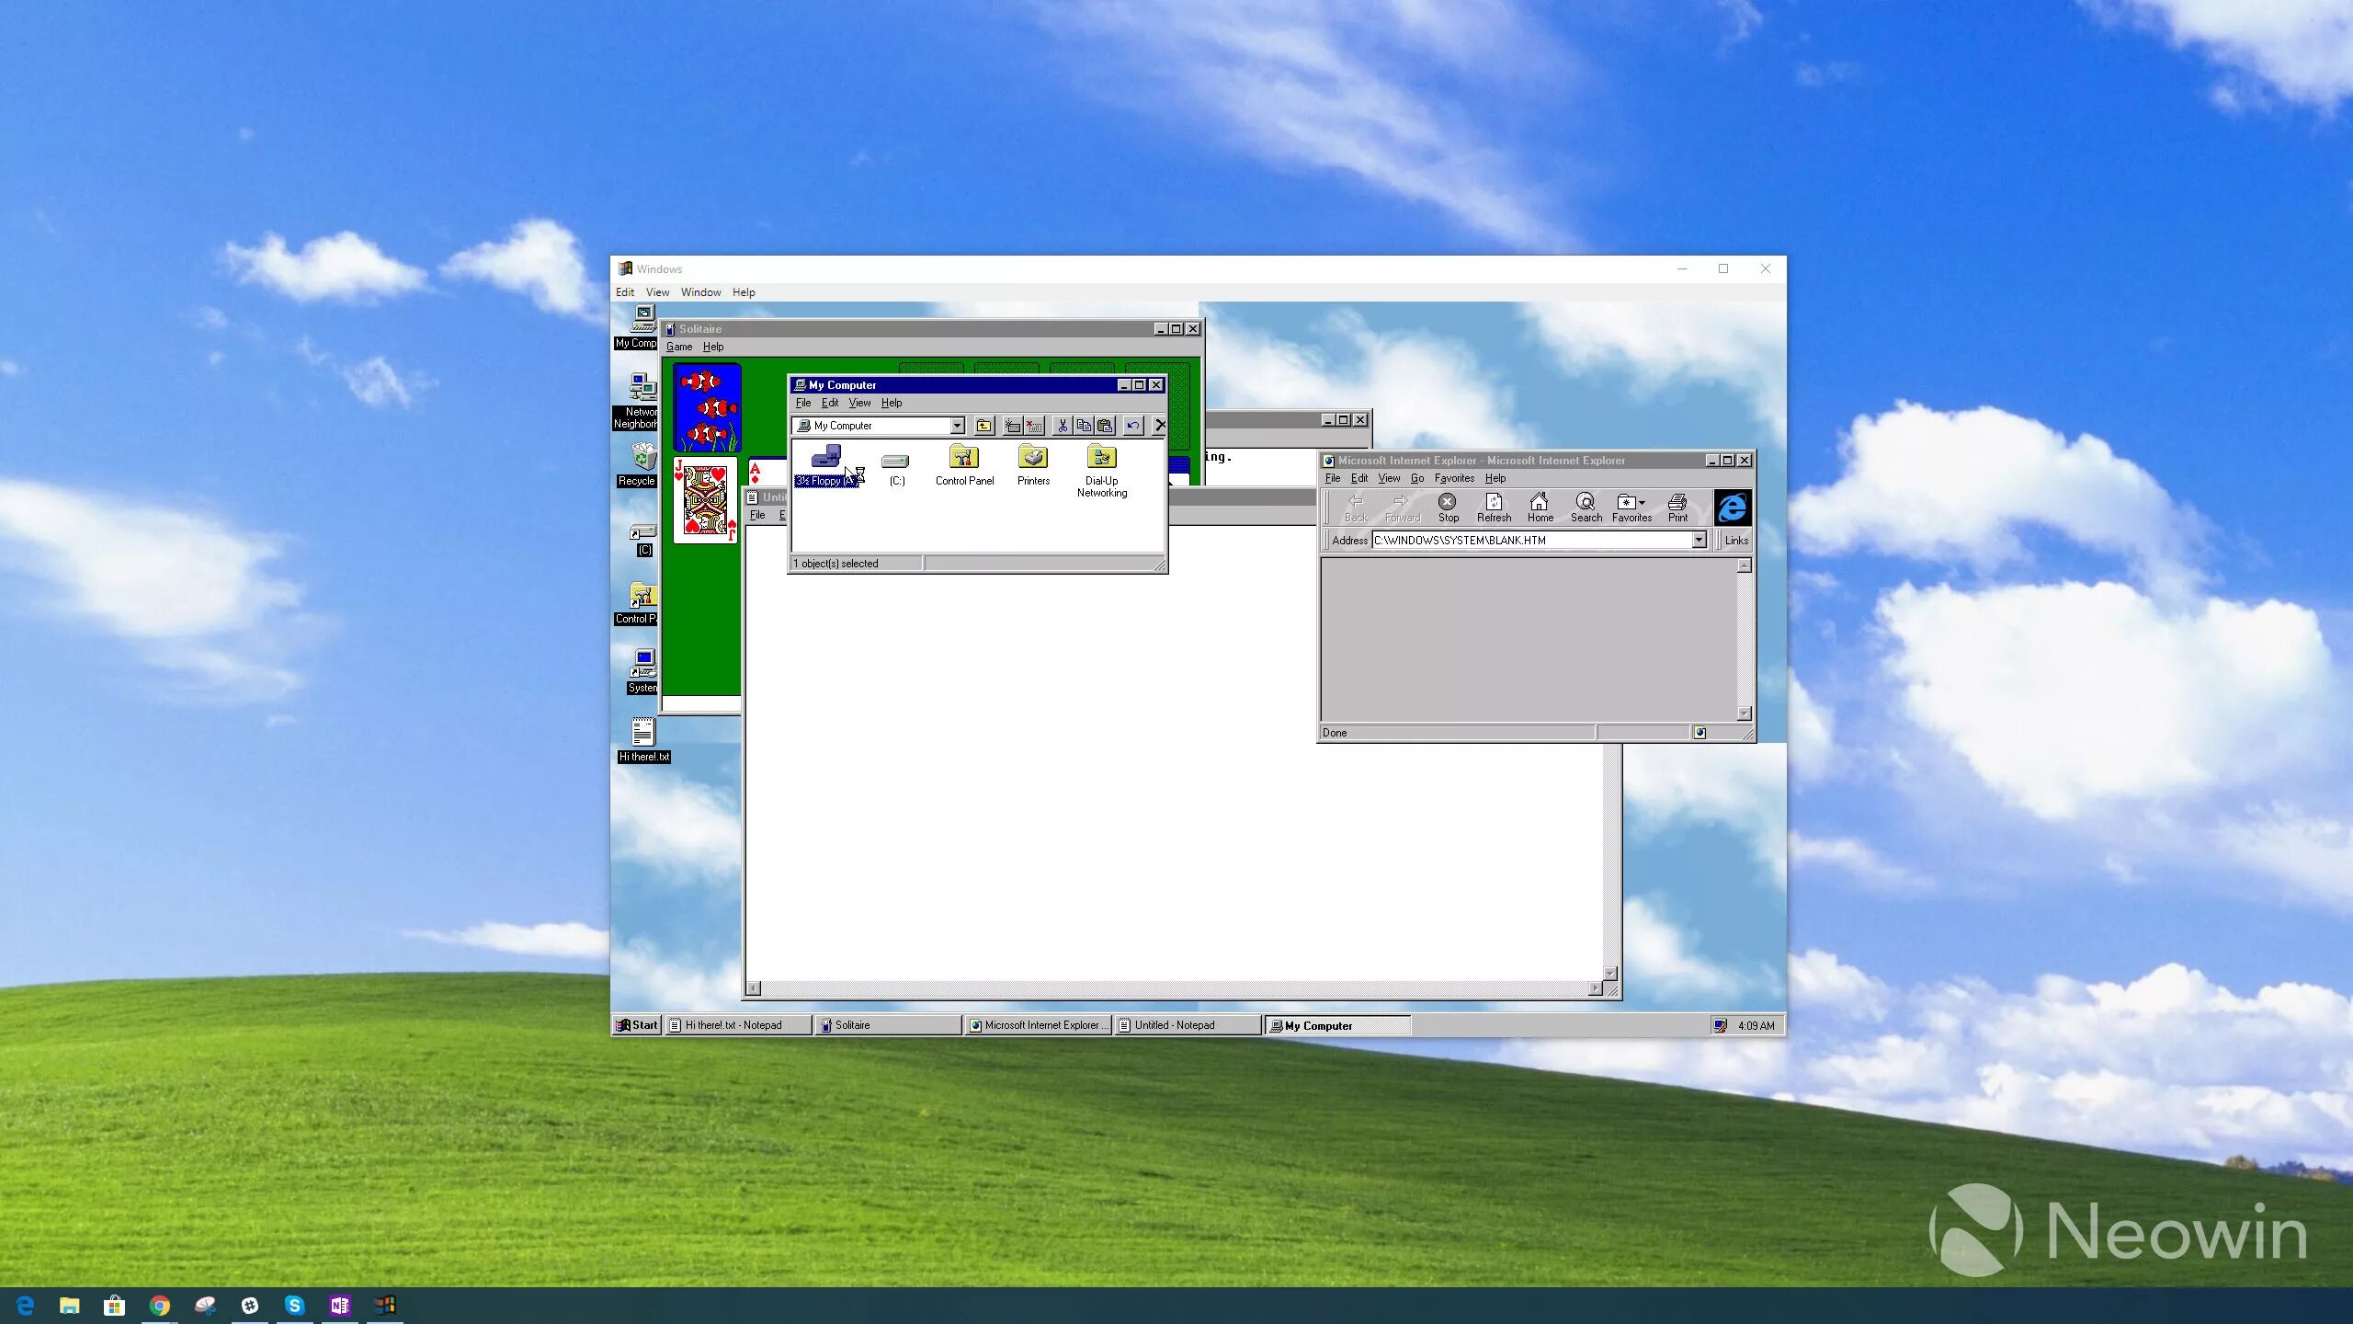Viewport: 2353px width, 1324px height.
Task: Open the Internet Explorer Address dropdown arrow
Action: pos(1699,541)
